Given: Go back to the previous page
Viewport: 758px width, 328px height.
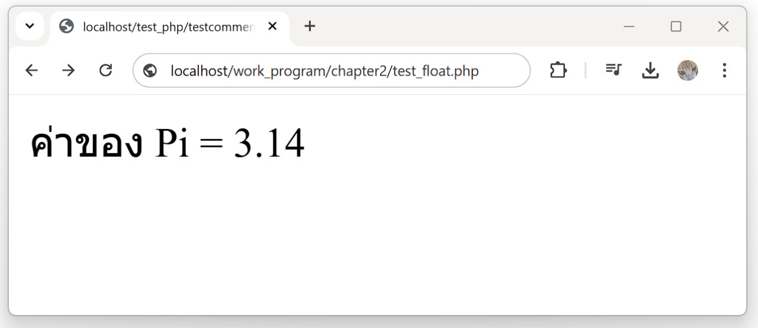Looking at the screenshot, I should pos(31,70).
